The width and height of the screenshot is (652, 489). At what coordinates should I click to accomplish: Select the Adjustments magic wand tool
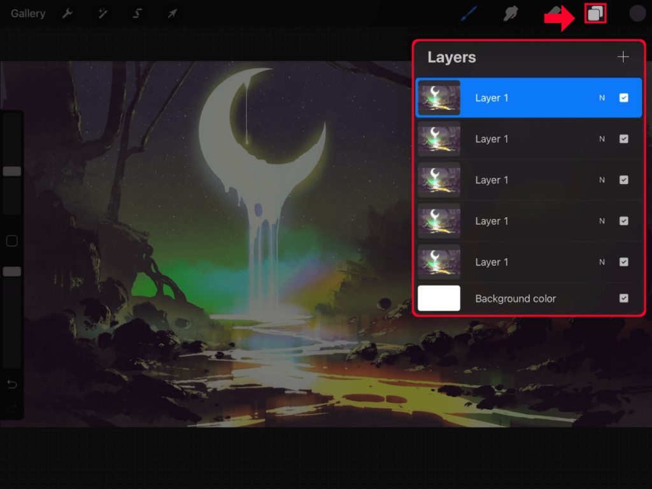tap(102, 13)
